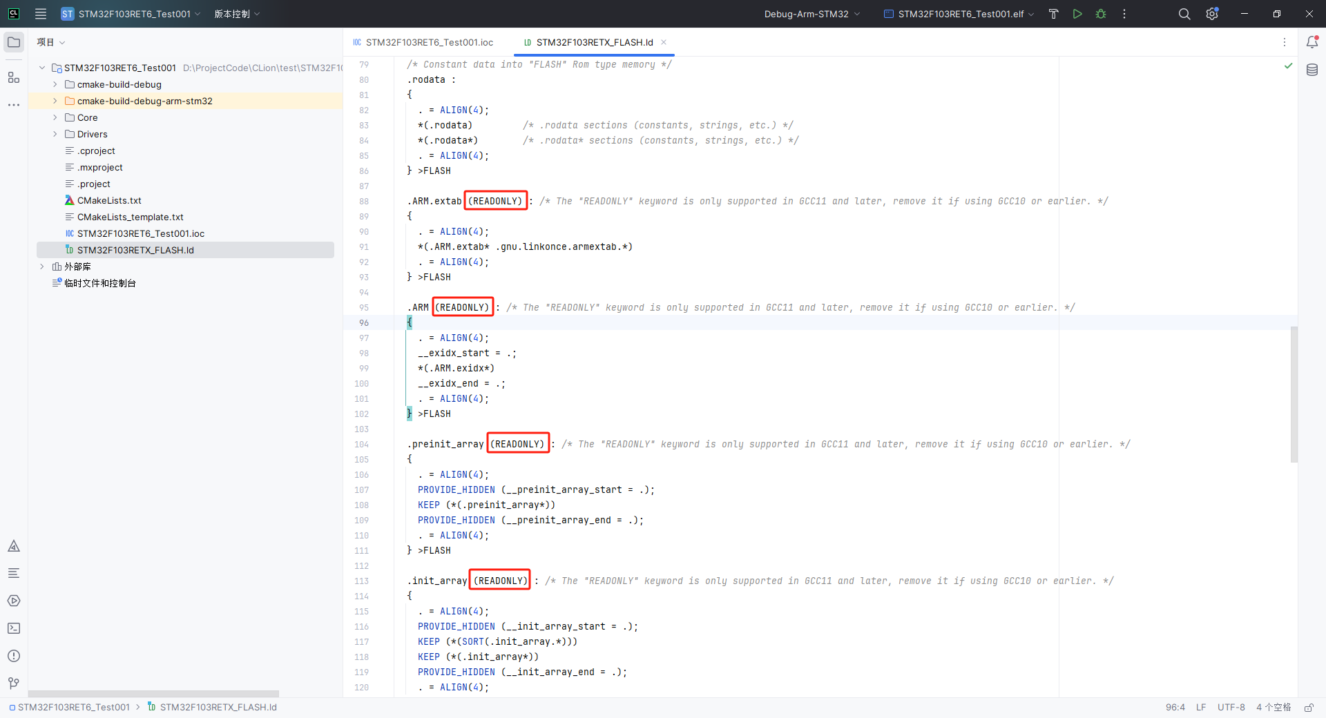Open the main hamburger menu
Screen dimensions: 1326x718
41,14
